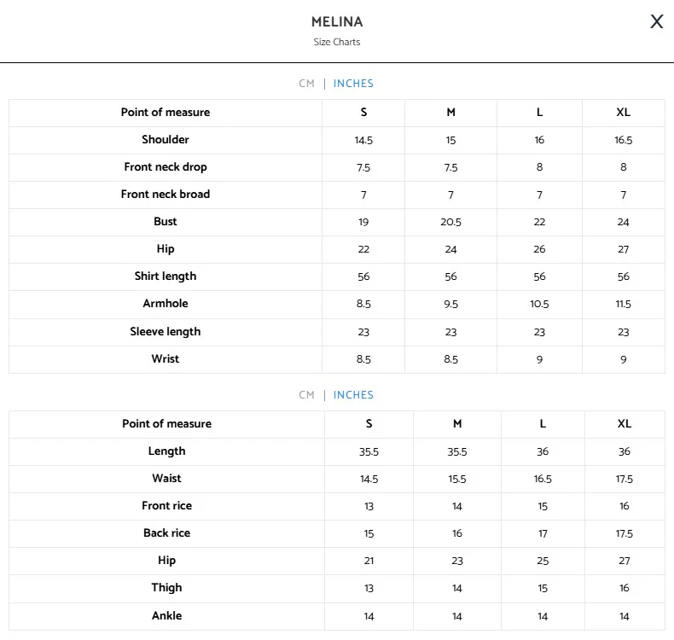Select the Sleeve length row label
The height and width of the screenshot is (640, 674).
[166, 331]
